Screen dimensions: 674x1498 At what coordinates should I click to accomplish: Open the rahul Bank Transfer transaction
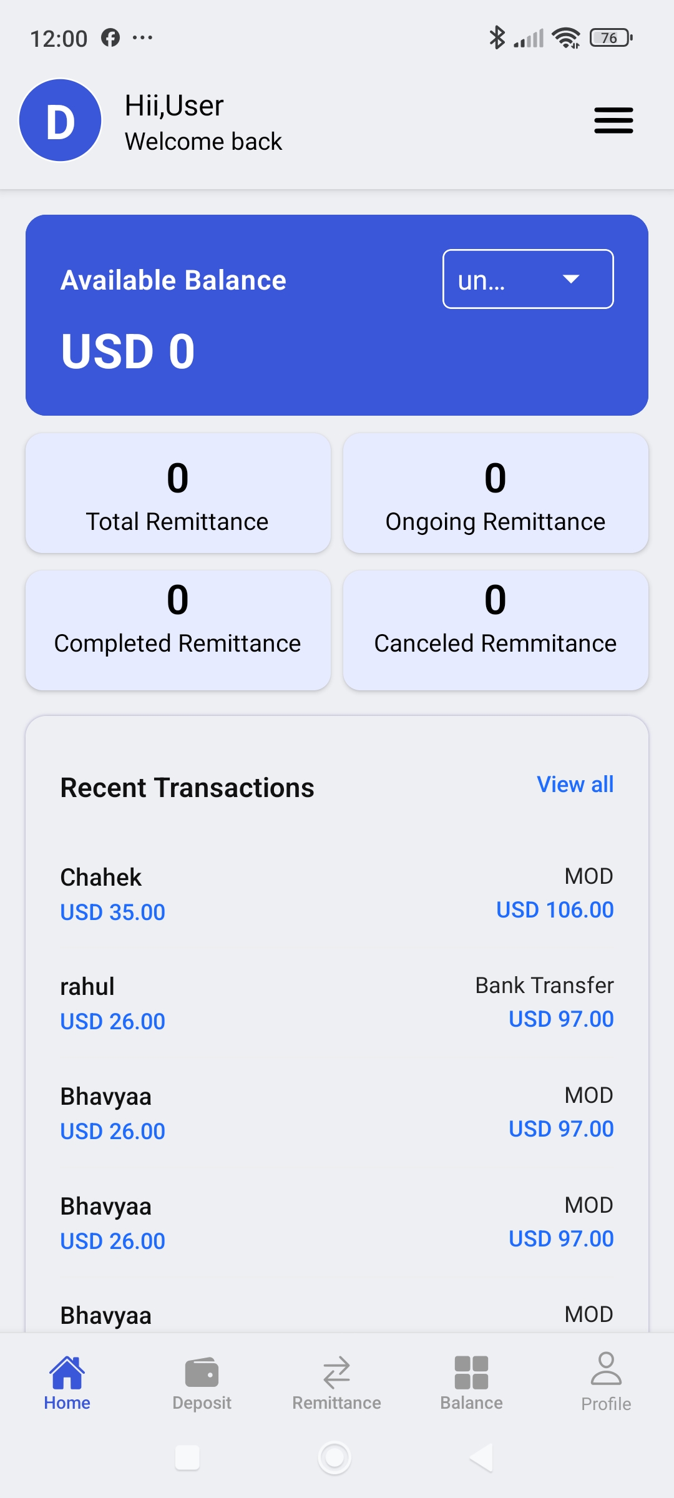pyautogui.click(x=336, y=1003)
